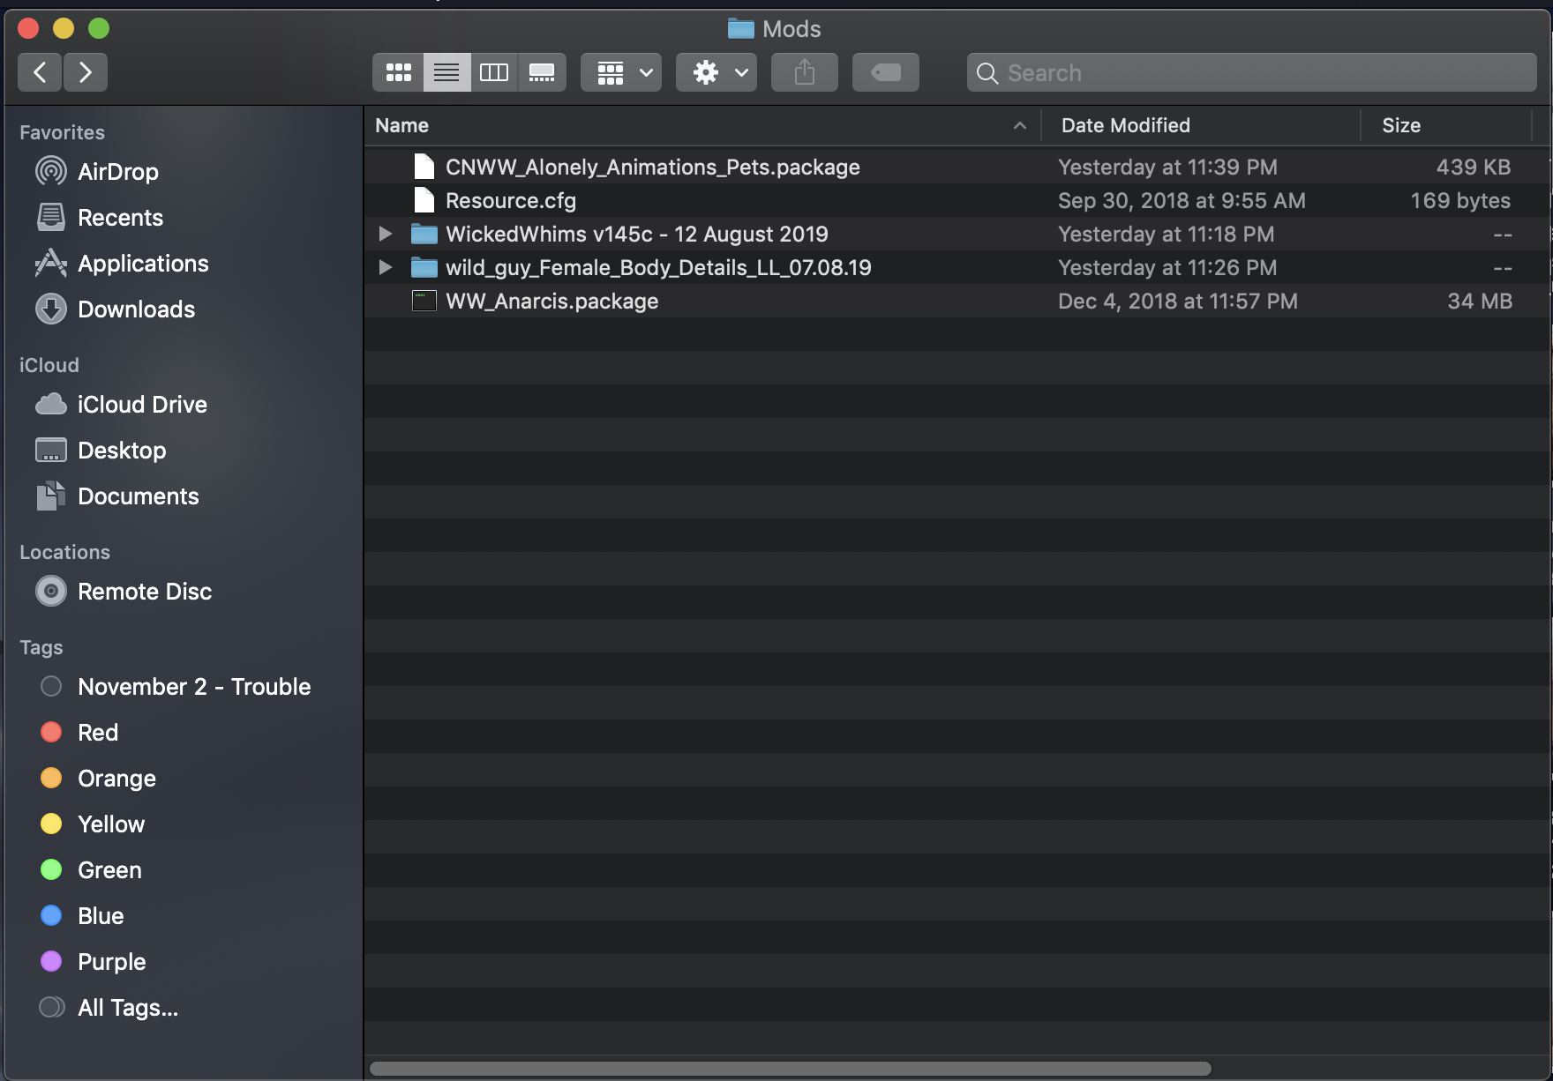Open the group-by options dropdown
This screenshot has height=1081, width=1553.
(621, 72)
